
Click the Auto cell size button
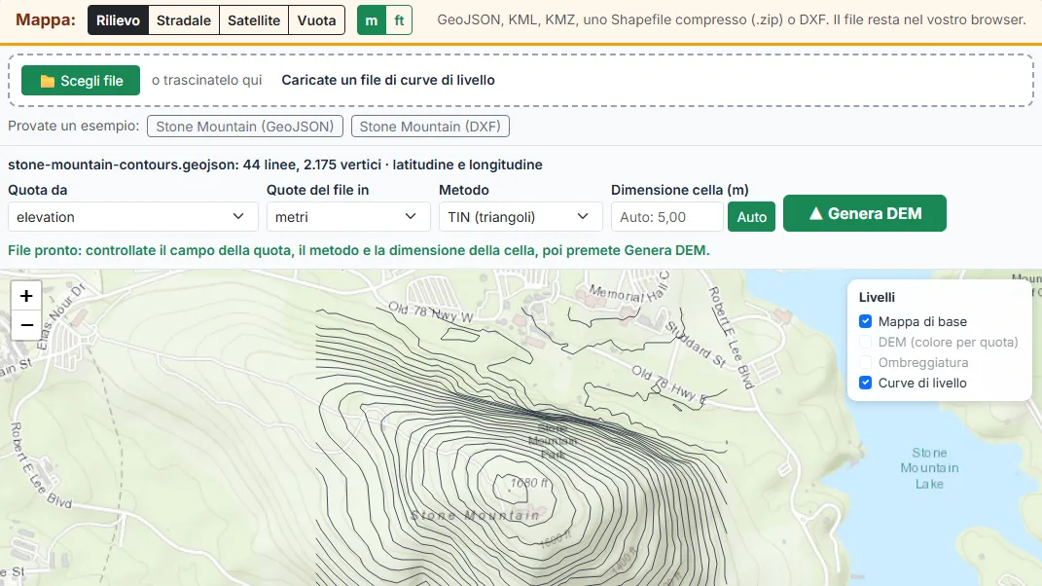click(752, 217)
